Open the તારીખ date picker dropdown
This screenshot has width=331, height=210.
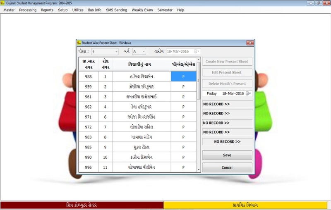198,52
